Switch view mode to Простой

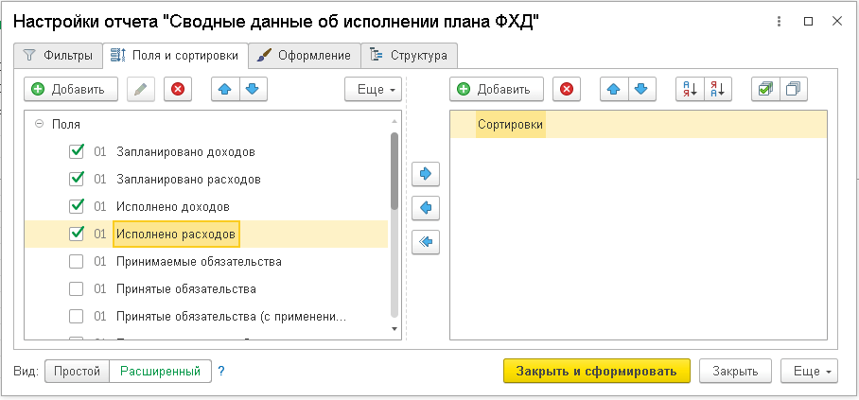[x=77, y=372]
